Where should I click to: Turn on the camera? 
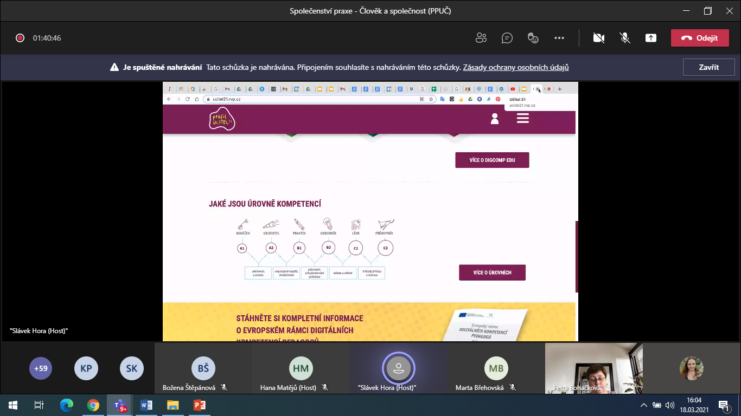coord(599,38)
